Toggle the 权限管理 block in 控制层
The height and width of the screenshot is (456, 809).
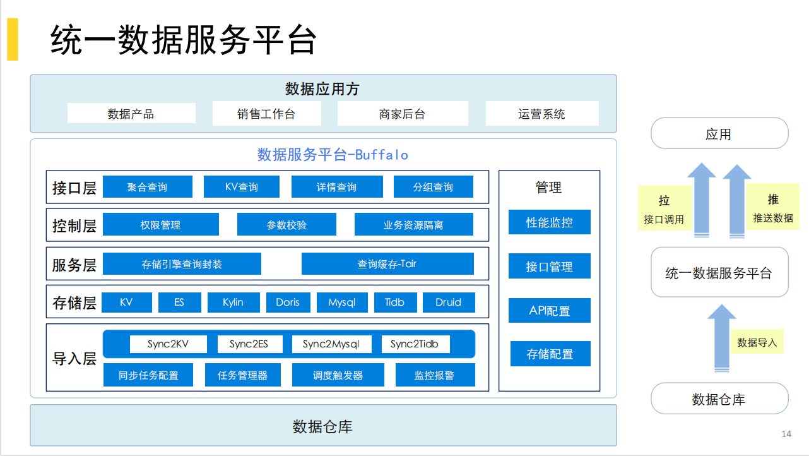161,224
